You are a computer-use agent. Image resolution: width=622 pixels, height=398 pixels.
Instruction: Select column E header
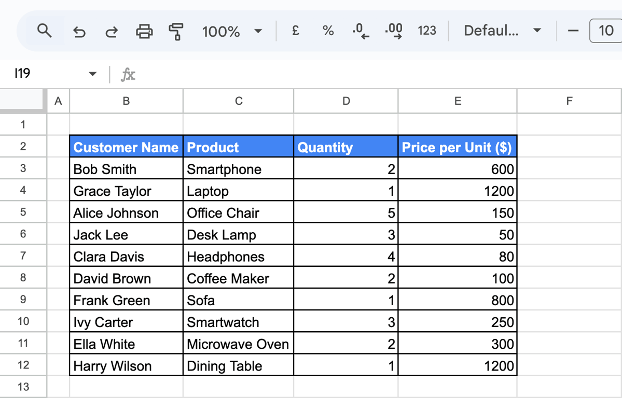(458, 101)
